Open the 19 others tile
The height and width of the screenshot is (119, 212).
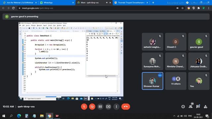point(176,81)
